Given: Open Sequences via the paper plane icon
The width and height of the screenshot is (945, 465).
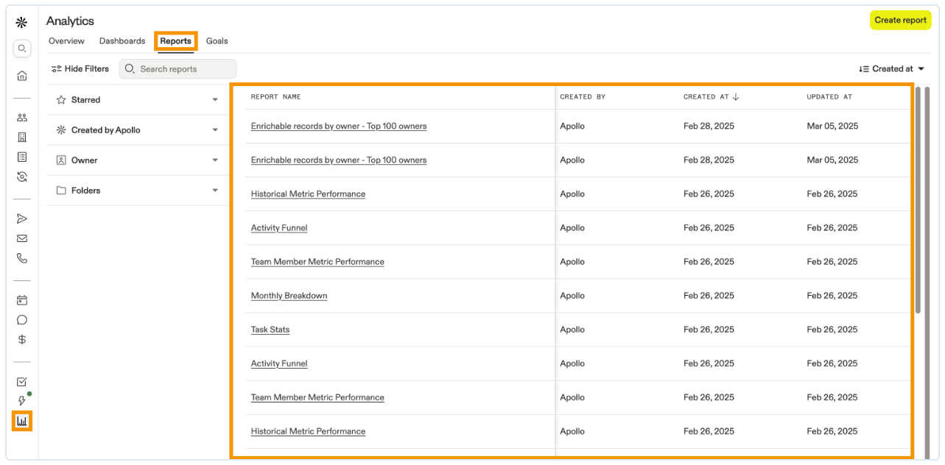Looking at the screenshot, I should click(x=22, y=219).
